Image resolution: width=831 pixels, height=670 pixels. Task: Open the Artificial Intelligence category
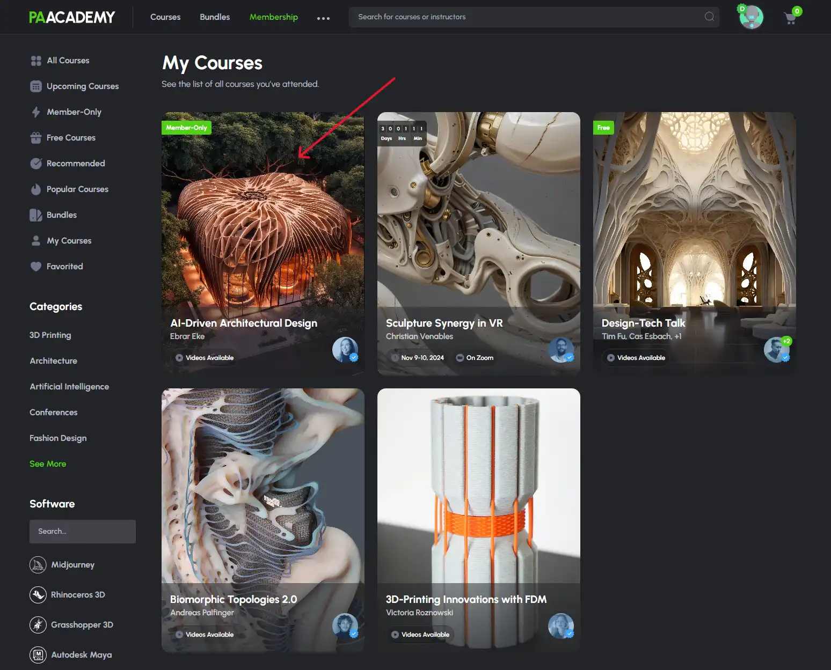69,386
